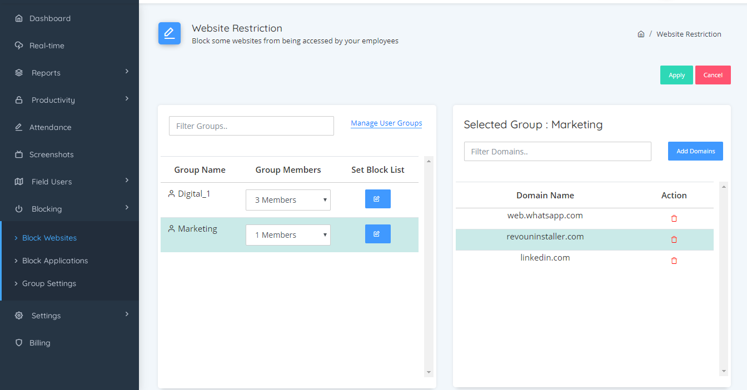
Task: Click the Attendance icon in the sidebar
Action: coord(18,127)
